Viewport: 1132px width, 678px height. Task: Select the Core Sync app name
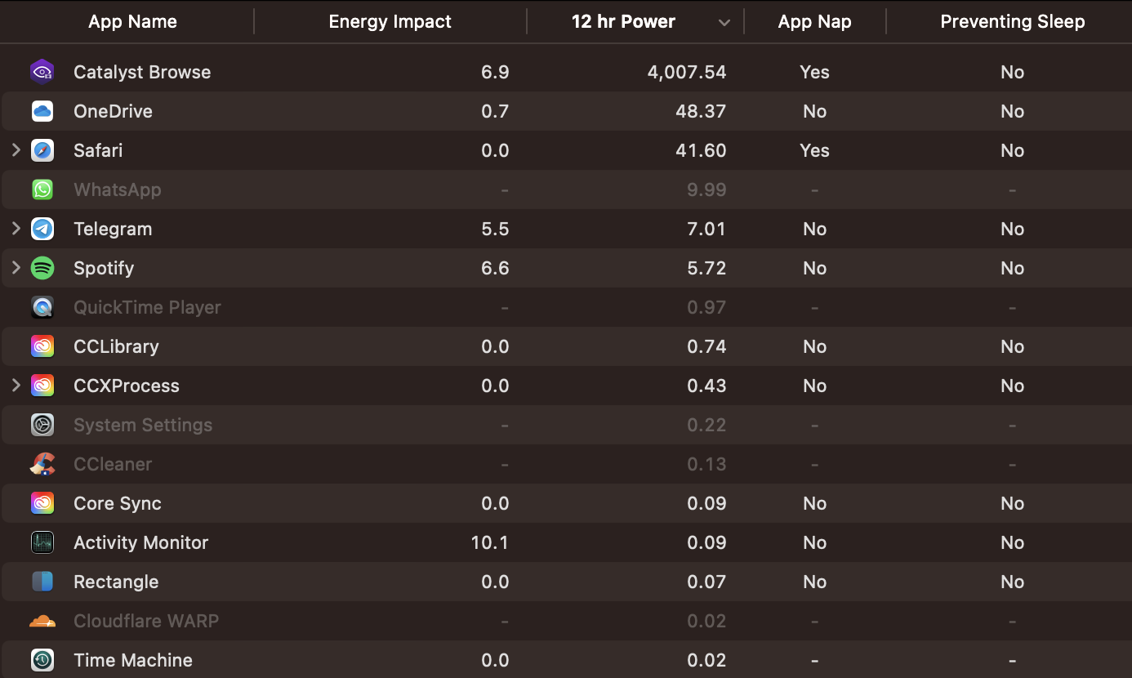(x=118, y=503)
